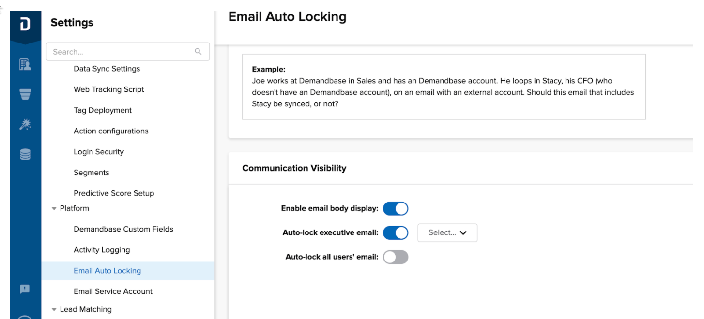Open the feedback chat bubble icon

pyautogui.click(x=25, y=289)
